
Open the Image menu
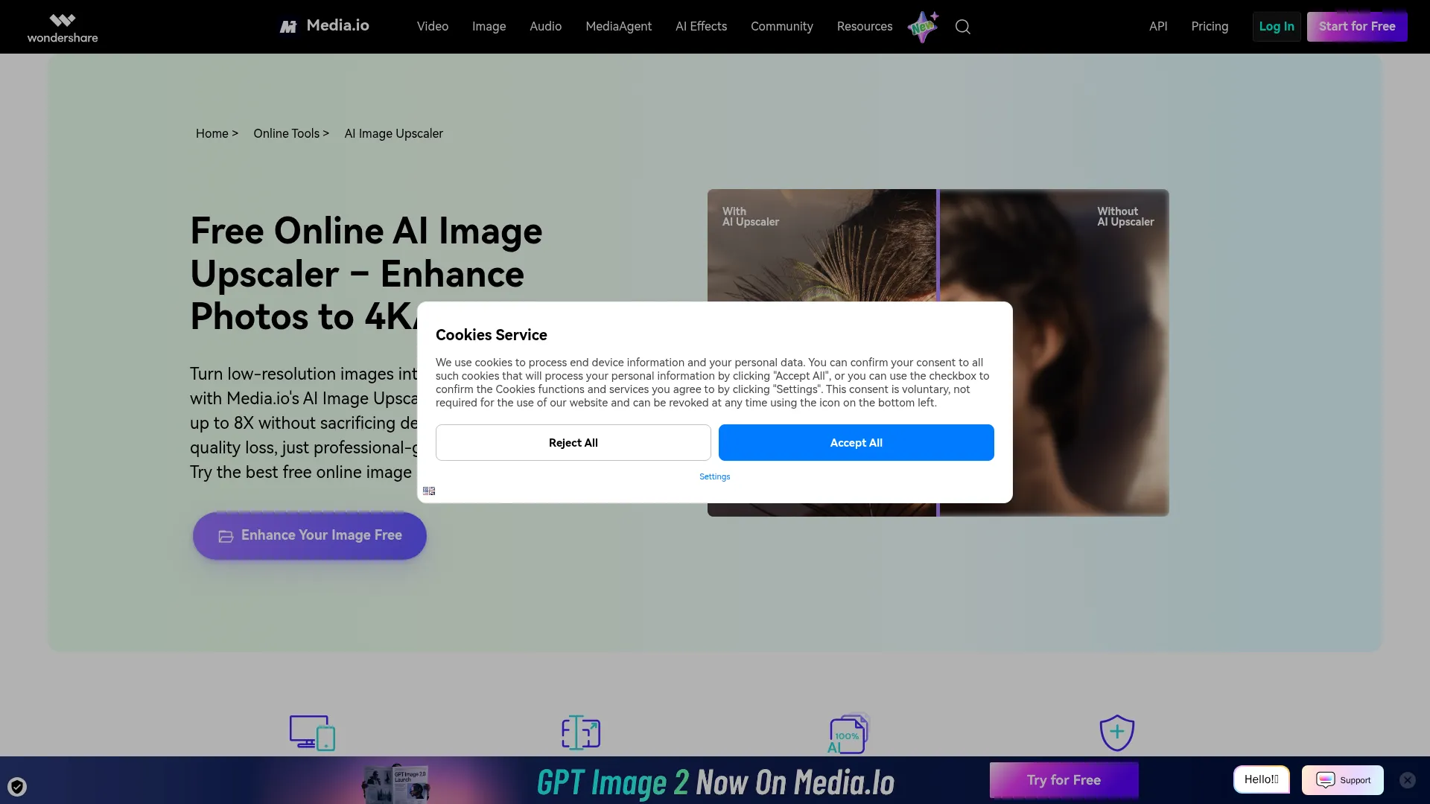tap(489, 26)
